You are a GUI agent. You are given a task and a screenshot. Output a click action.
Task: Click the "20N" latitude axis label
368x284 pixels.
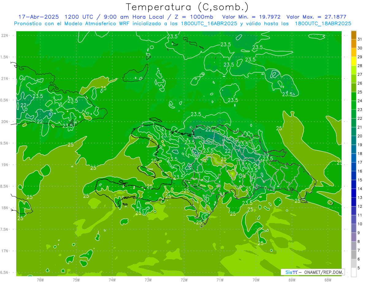pyautogui.click(x=4, y=122)
